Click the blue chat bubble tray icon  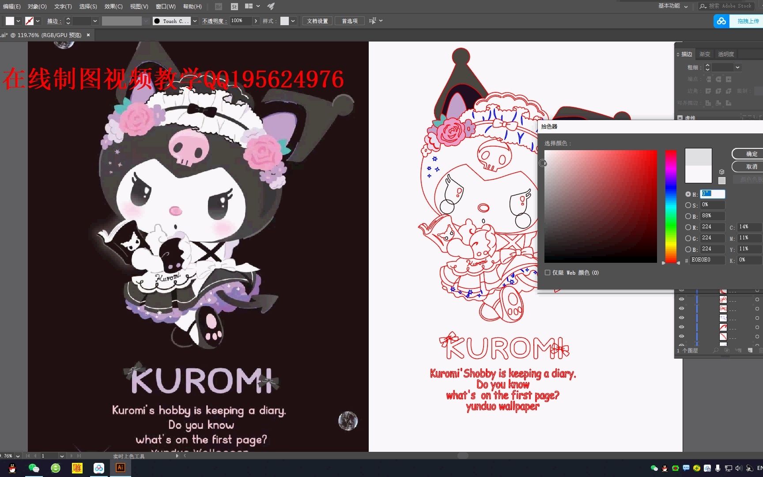[x=686, y=468]
